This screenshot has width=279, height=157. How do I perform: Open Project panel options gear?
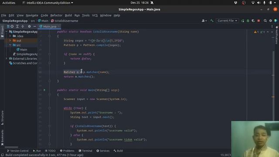point(29,27)
